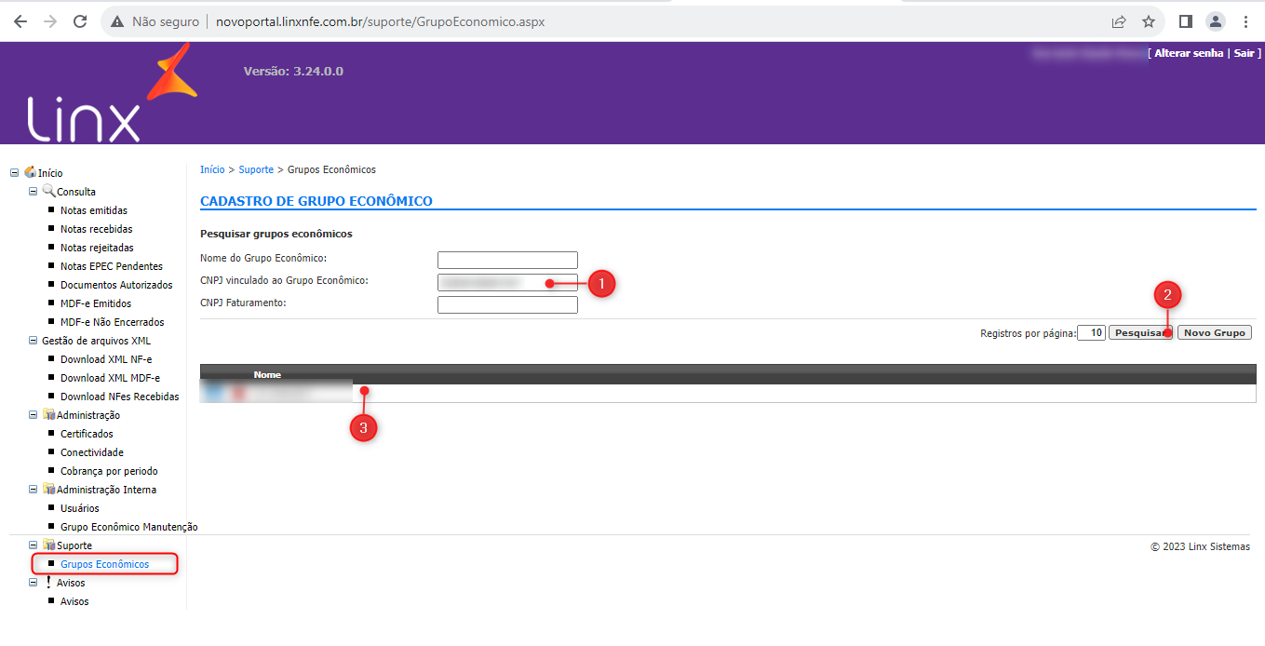The image size is (1265, 646).
Task: Click the browser address bar URL
Action: 380,21
